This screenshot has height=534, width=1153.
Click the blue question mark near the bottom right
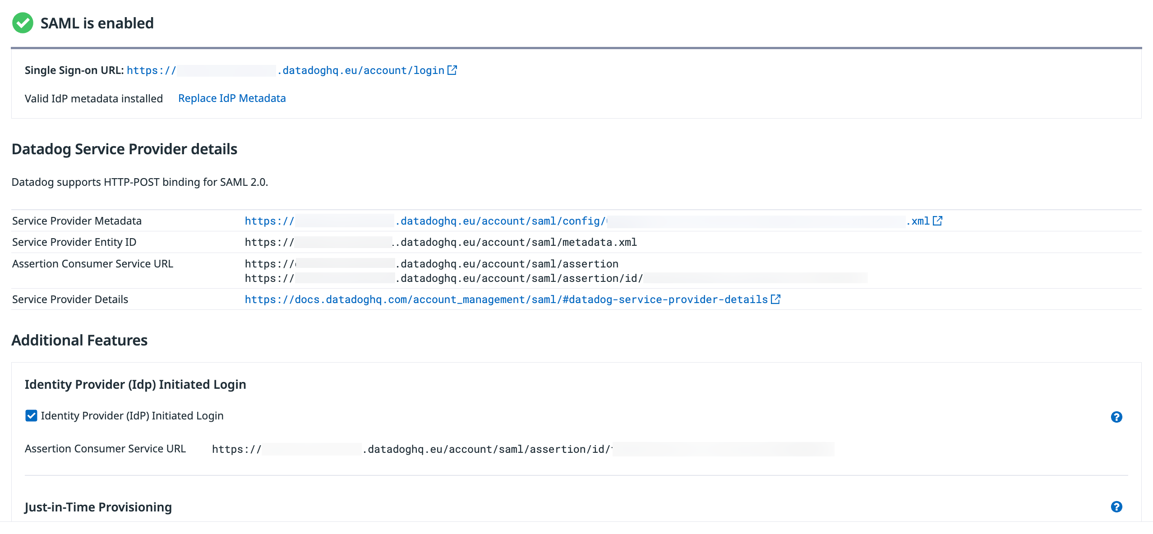click(x=1116, y=507)
